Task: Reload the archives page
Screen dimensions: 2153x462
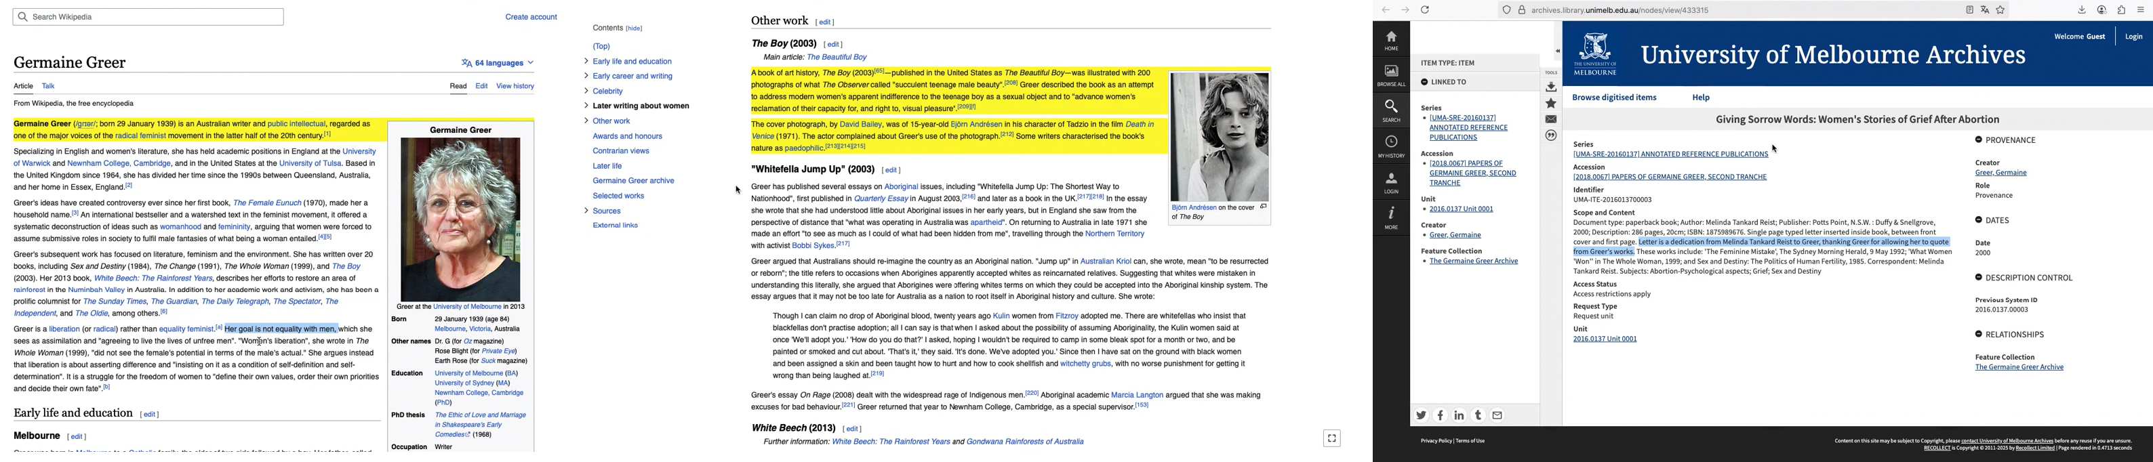Action: 1425,10
